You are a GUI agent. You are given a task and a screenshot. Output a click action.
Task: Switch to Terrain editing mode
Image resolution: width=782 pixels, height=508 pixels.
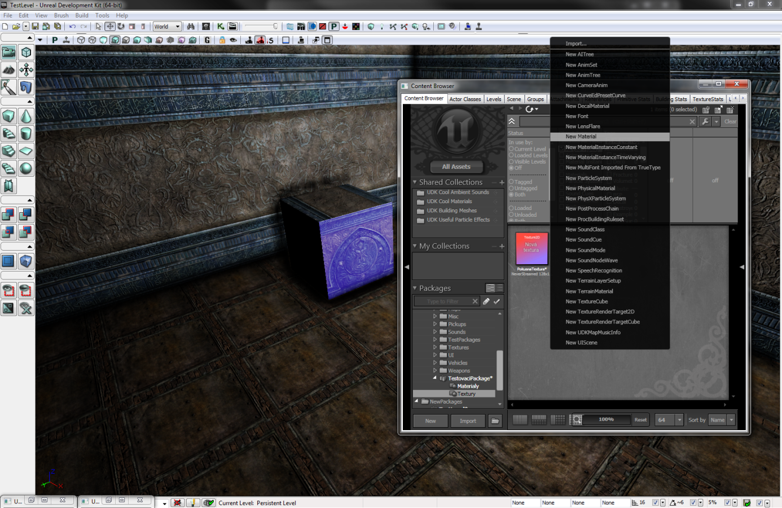coord(8,70)
